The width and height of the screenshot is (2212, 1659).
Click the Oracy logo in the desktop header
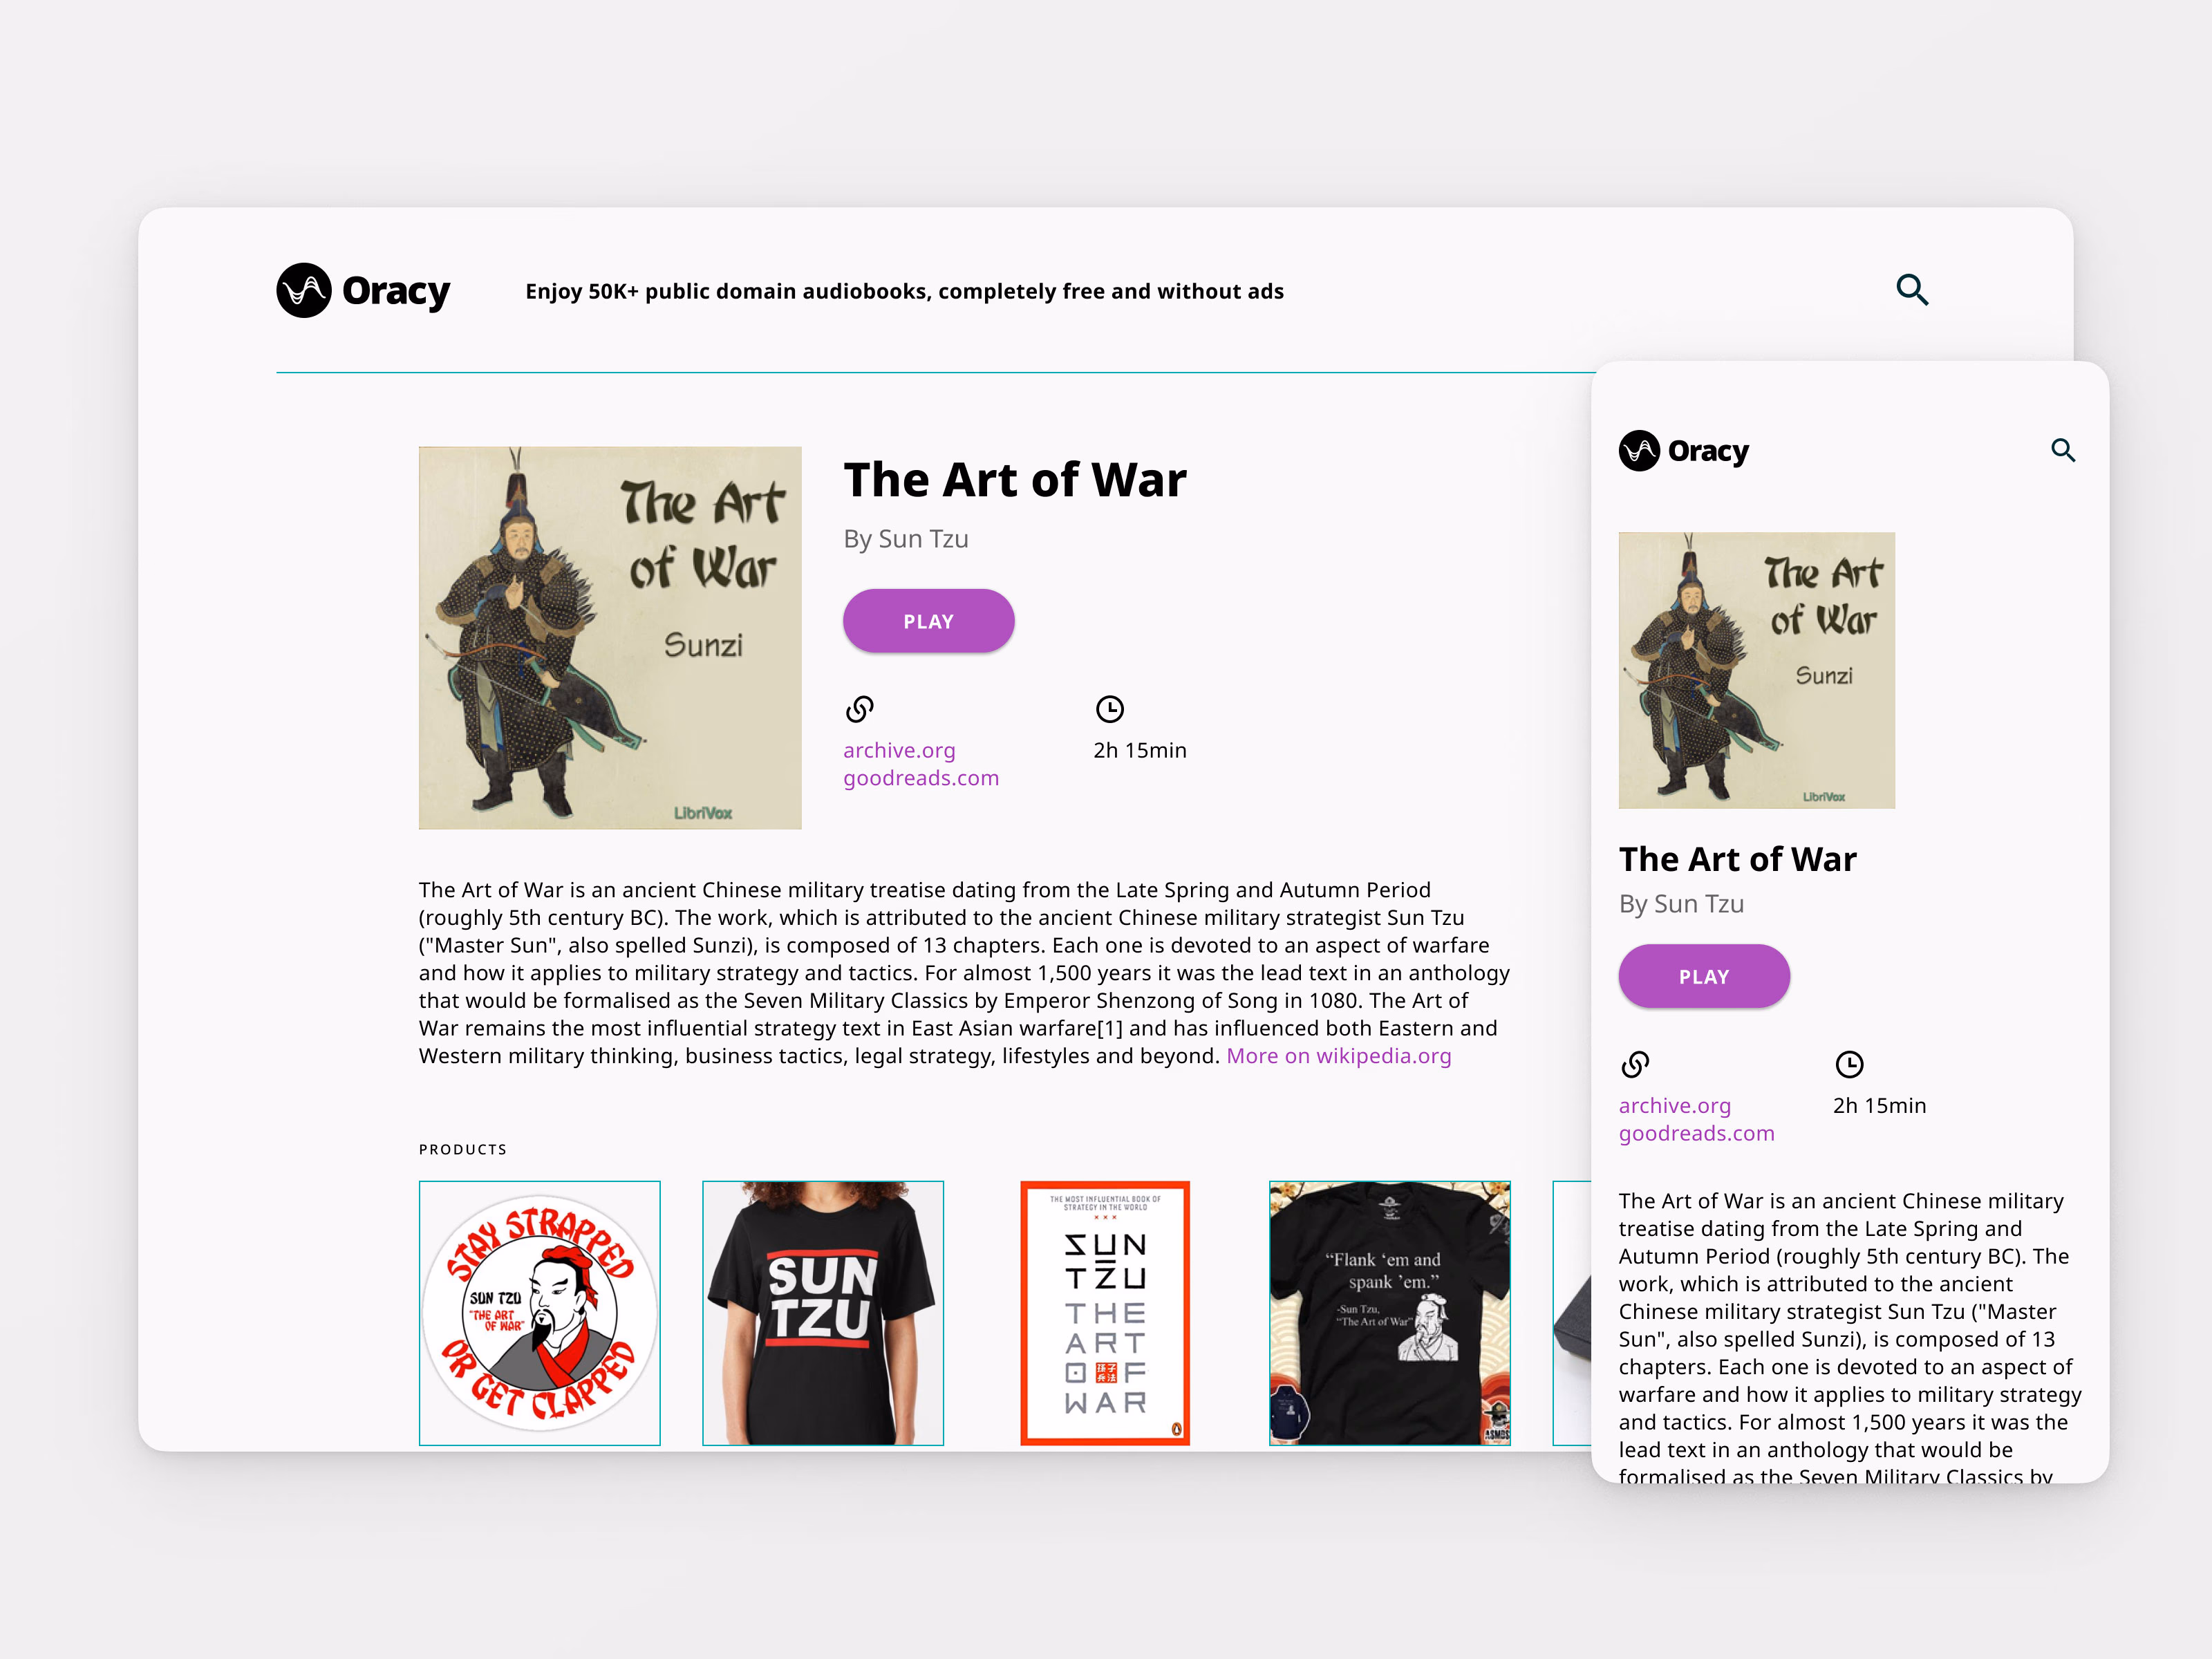[363, 291]
